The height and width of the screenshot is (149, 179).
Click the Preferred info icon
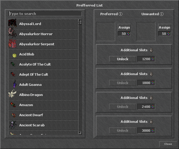click(x=121, y=14)
